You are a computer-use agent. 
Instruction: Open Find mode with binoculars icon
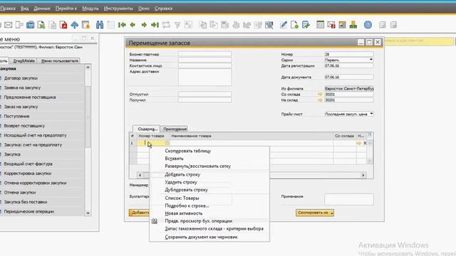coord(100,25)
